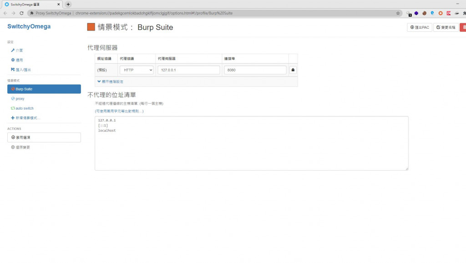Viewport: 466px width, 263px height.
Task: Open the General settings gear item
Action: [x=17, y=60]
